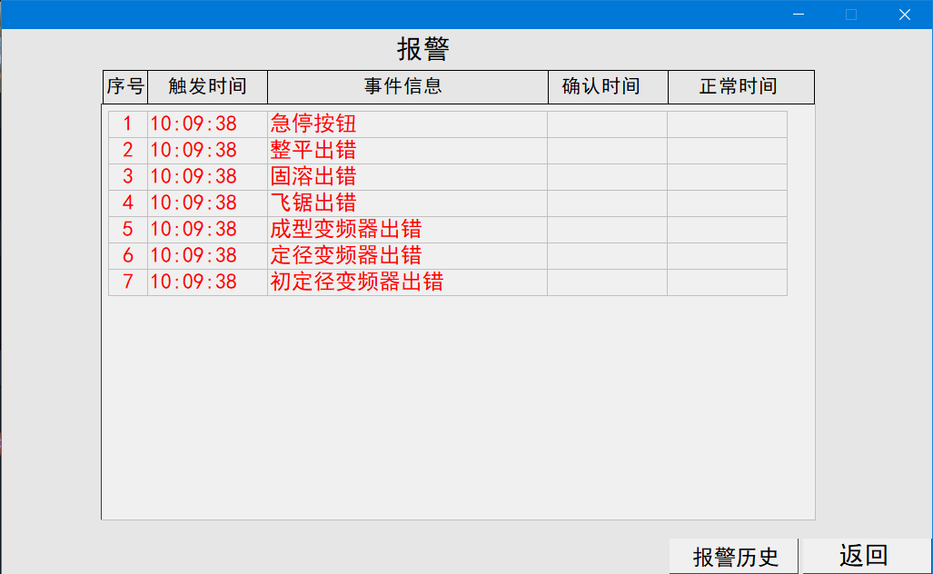Click the 序号 column header
Screen dimensions: 933x574
pyautogui.click(x=125, y=87)
